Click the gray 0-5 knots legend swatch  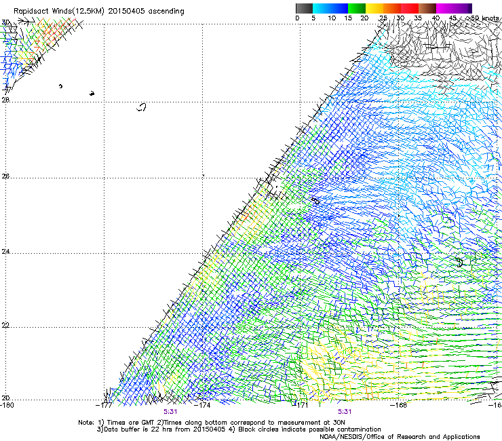pyautogui.click(x=304, y=8)
